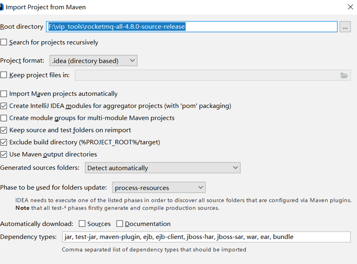
Task: Toggle Create module groups for multi-module projects
Action: [4, 118]
